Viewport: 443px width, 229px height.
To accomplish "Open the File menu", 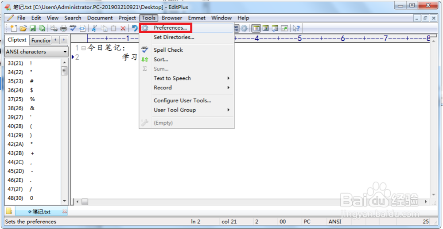I will [21, 18].
